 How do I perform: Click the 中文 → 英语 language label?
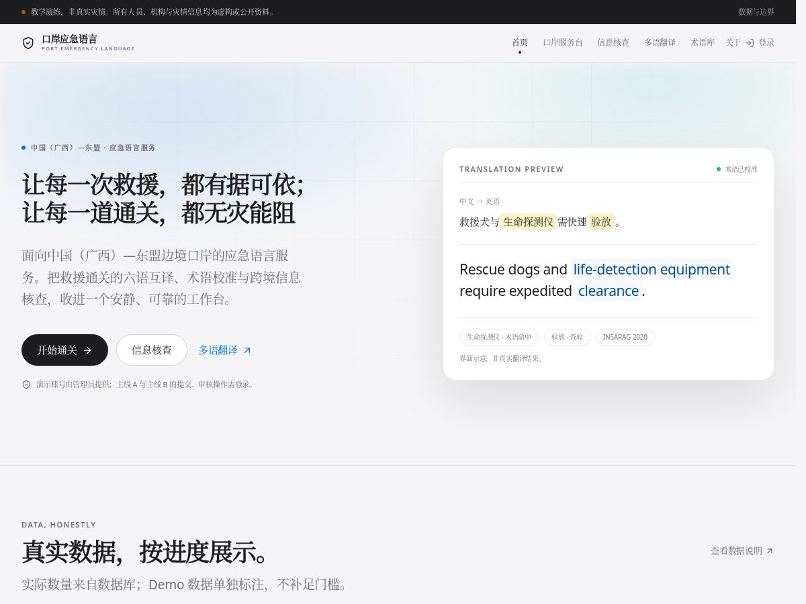pyautogui.click(x=480, y=201)
